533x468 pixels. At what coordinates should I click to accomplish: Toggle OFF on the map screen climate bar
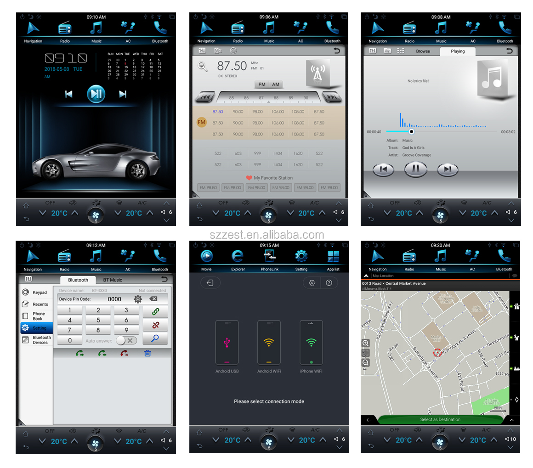click(x=394, y=430)
